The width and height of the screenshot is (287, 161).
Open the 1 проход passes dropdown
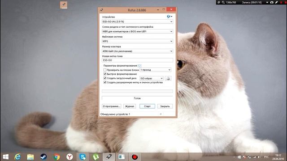coord(156,70)
